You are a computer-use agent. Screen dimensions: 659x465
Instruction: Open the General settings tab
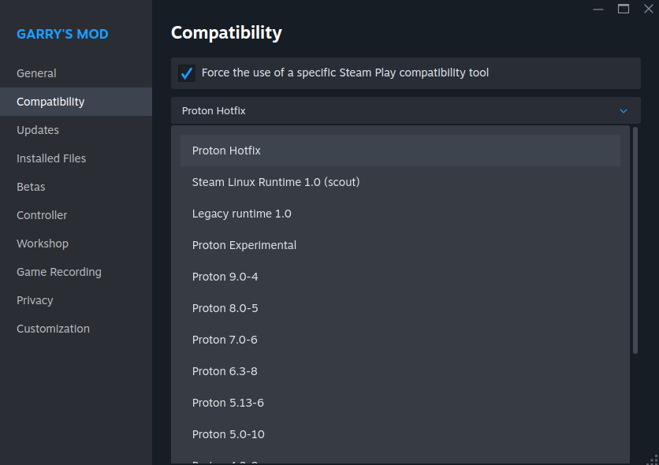click(x=36, y=73)
